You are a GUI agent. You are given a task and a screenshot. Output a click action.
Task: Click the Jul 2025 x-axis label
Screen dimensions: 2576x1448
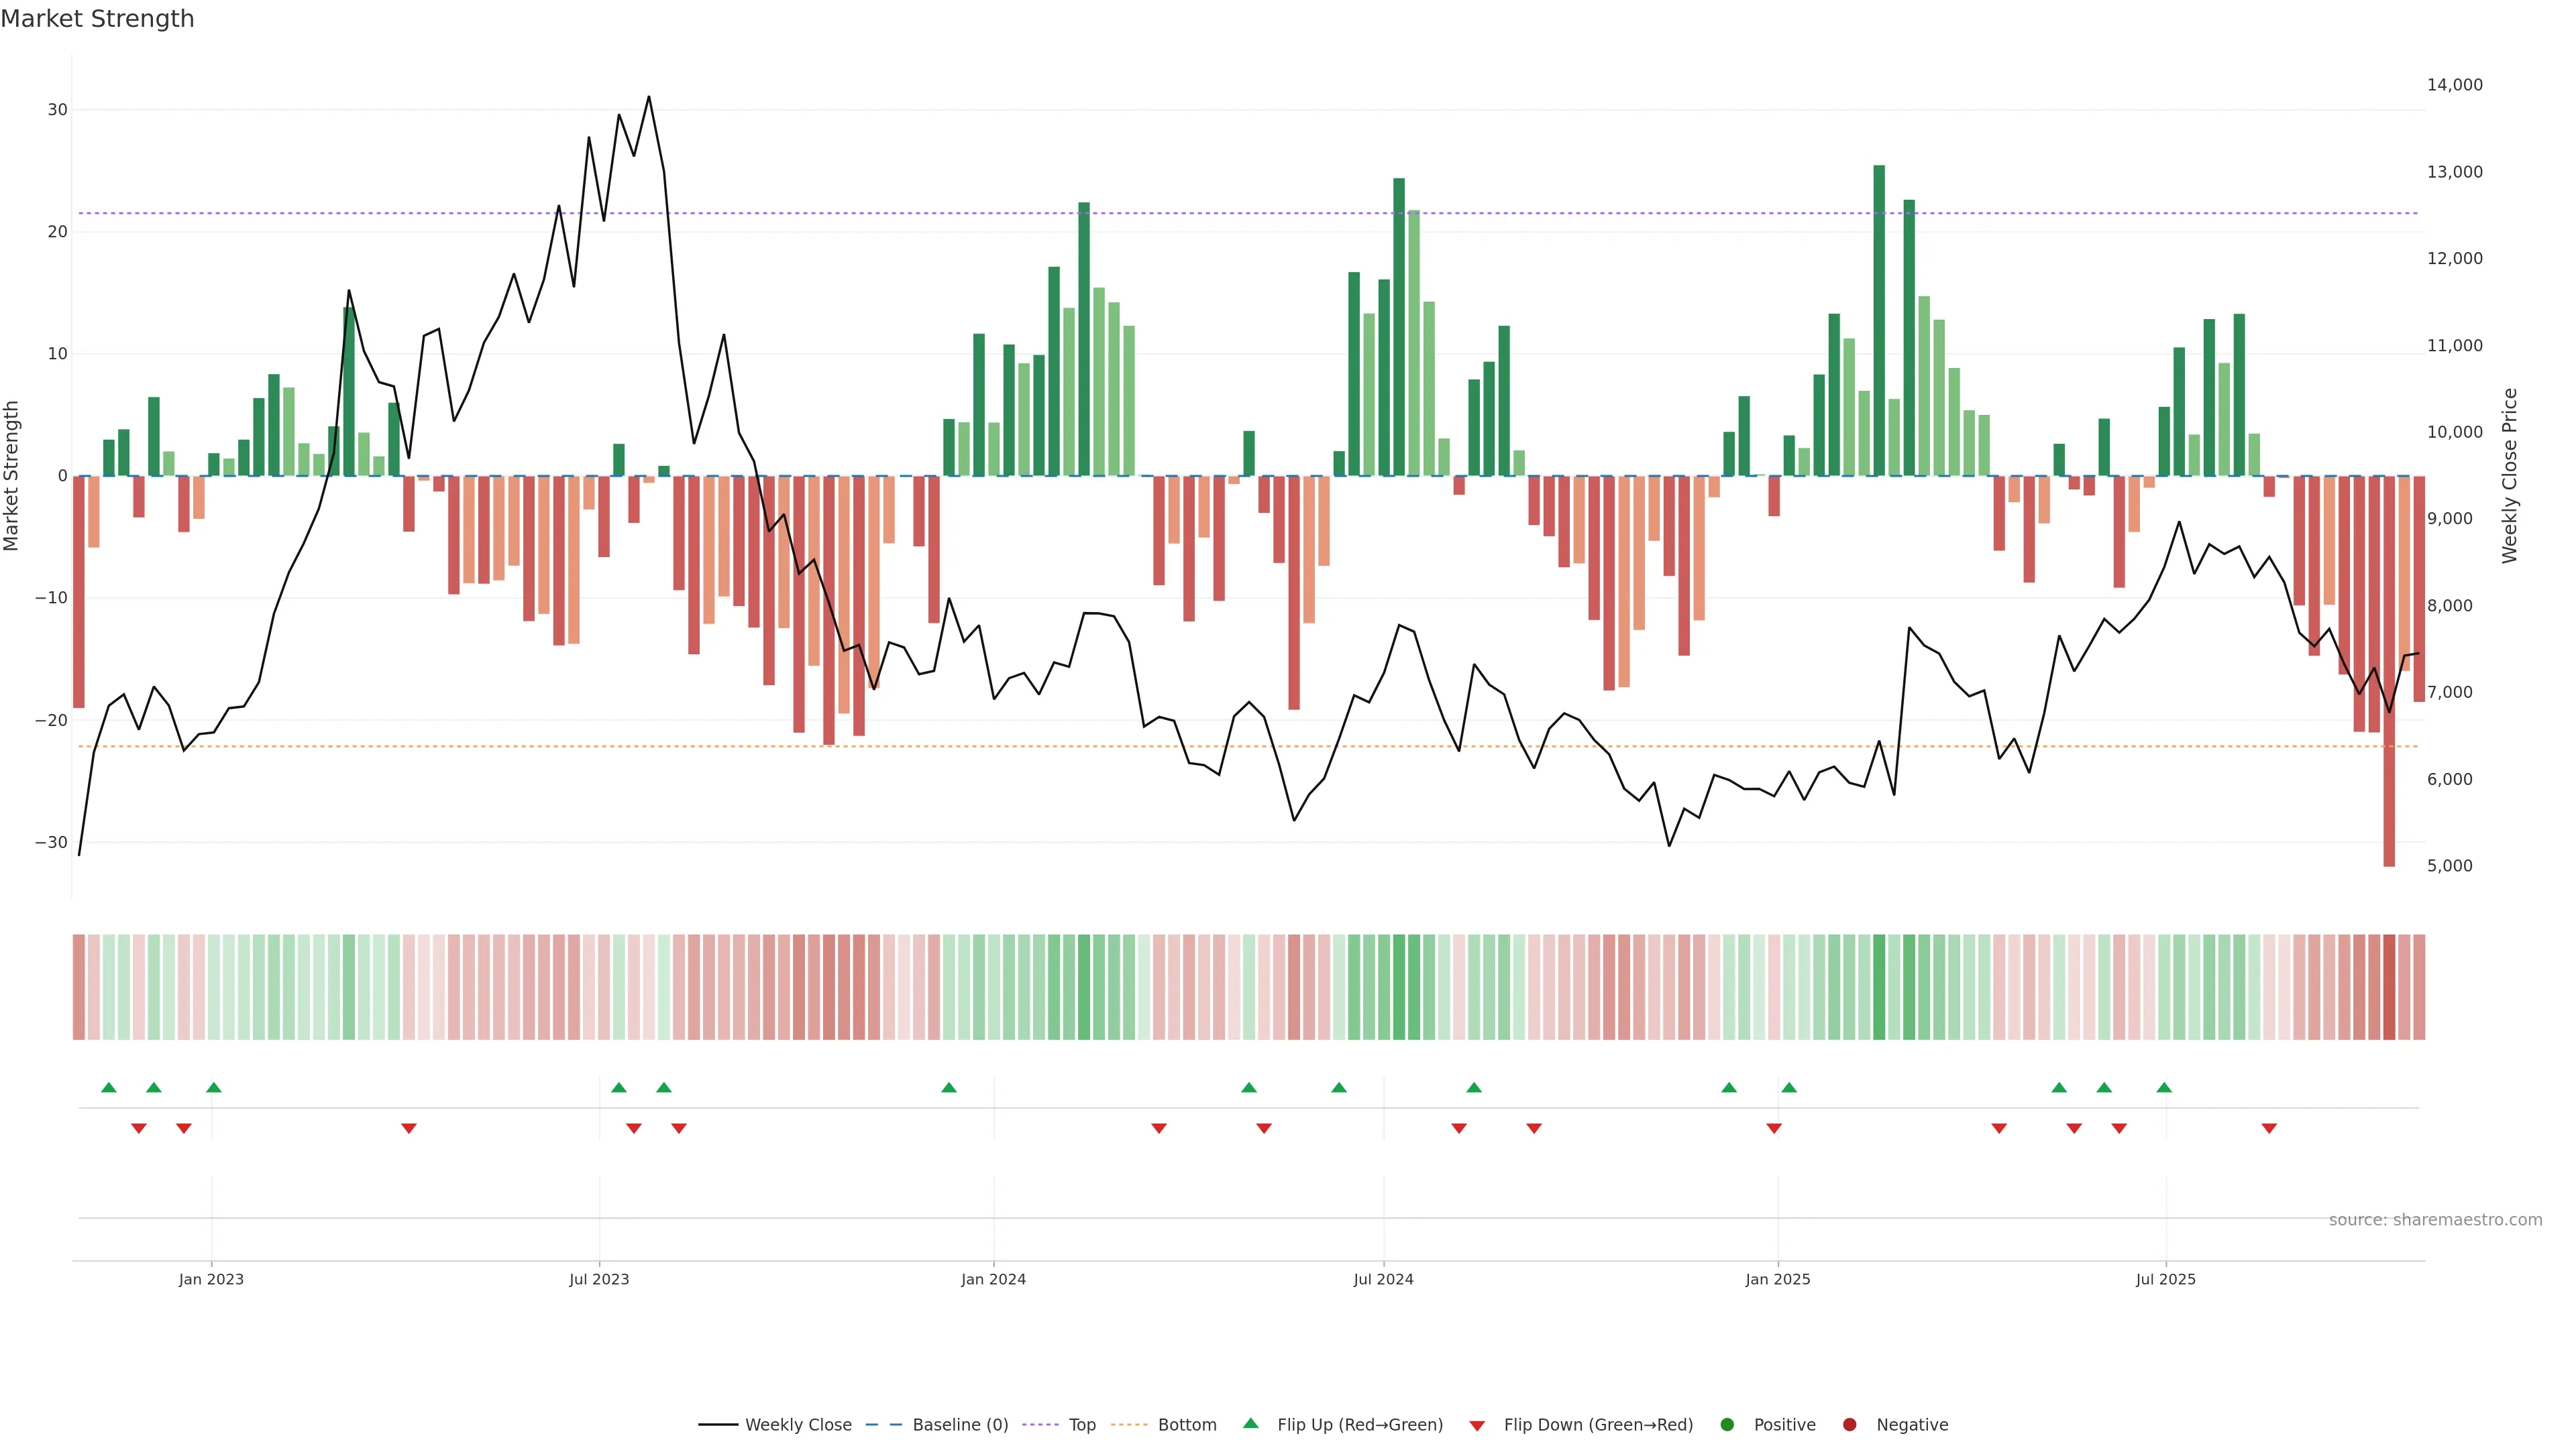tap(2165, 1279)
